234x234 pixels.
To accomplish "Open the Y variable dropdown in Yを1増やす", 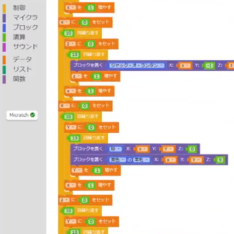I will [x=77, y=170].
